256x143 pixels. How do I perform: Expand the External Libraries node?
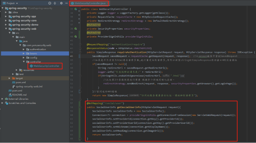[3, 99]
